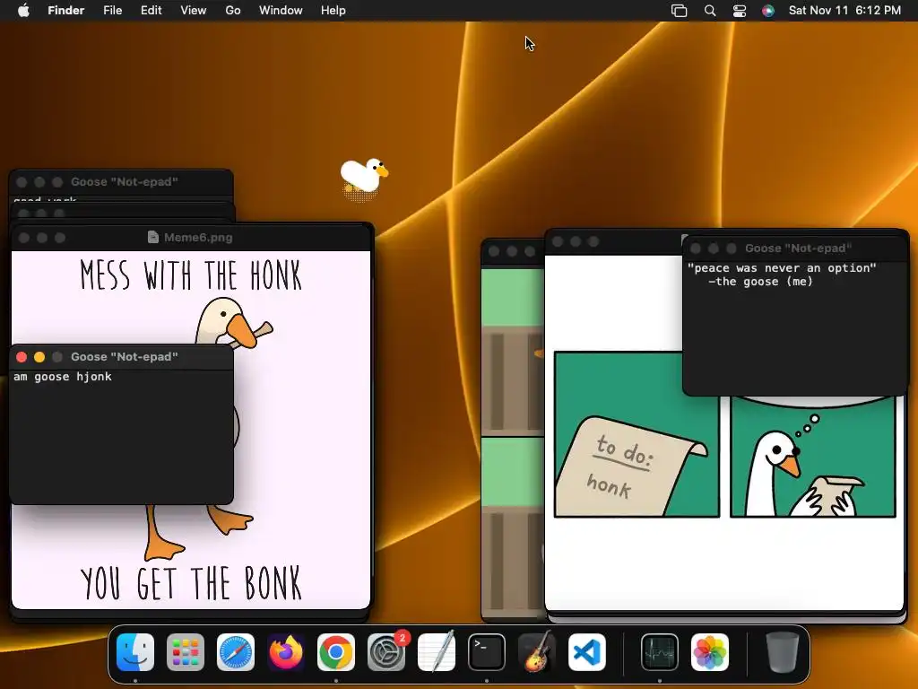This screenshot has width=918, height=689.
Task: Open the Edit menu
Action: click(x=151, y=11)
